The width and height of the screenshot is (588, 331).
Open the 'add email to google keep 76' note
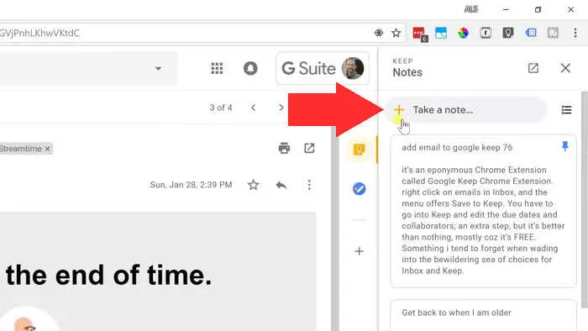pos(483,212)
